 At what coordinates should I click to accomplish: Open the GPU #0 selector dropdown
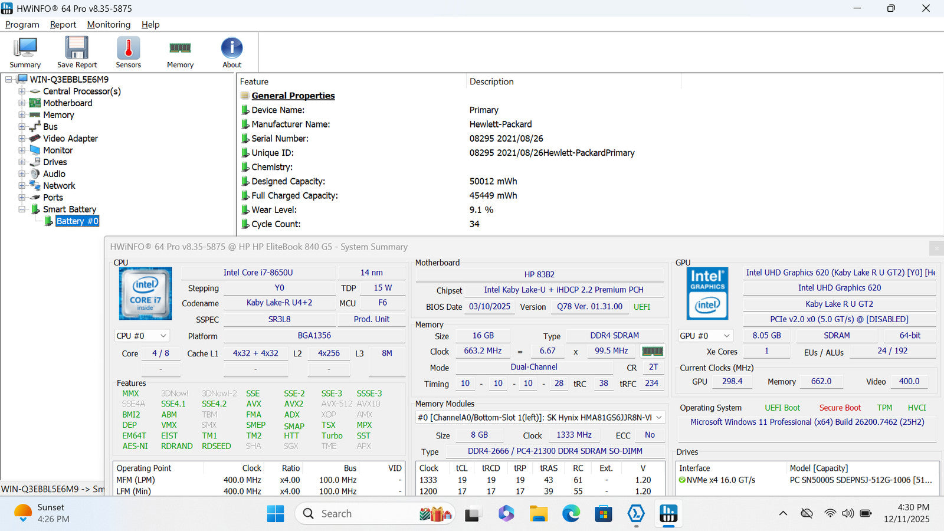tap(705, 336)
